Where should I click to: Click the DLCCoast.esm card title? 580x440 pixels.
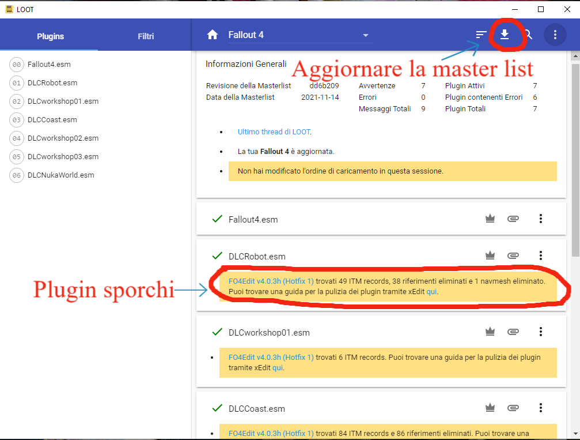coord(257,409)
